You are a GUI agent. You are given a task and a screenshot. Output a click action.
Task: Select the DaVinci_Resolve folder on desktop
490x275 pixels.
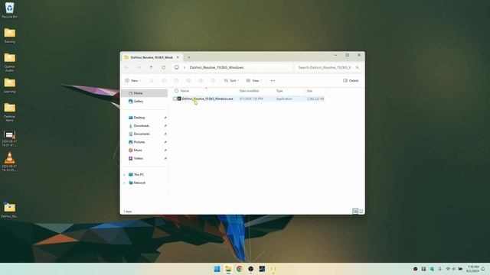[9, 209]
